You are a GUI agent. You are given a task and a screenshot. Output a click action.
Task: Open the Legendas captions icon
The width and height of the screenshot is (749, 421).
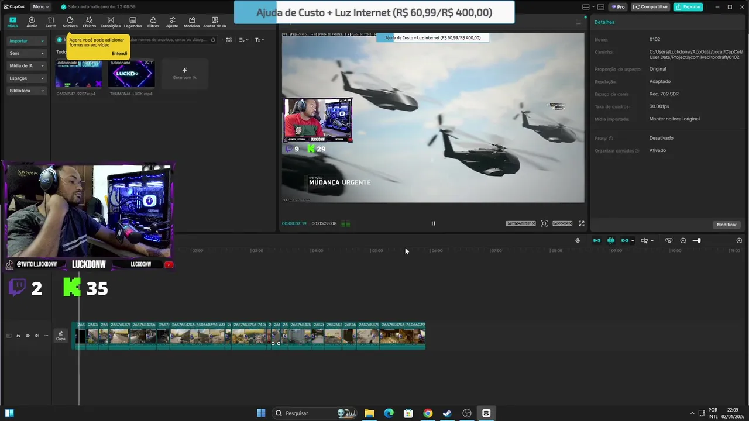(133, 22)
